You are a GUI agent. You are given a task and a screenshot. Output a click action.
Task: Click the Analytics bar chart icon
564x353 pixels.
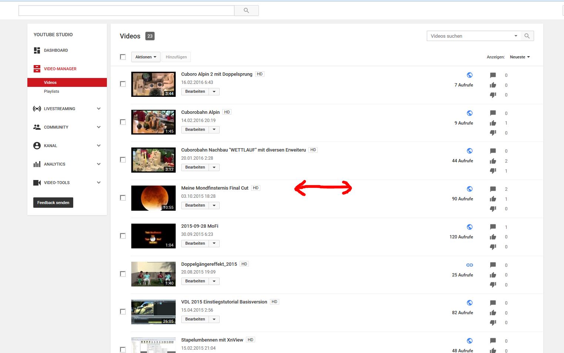37,164
